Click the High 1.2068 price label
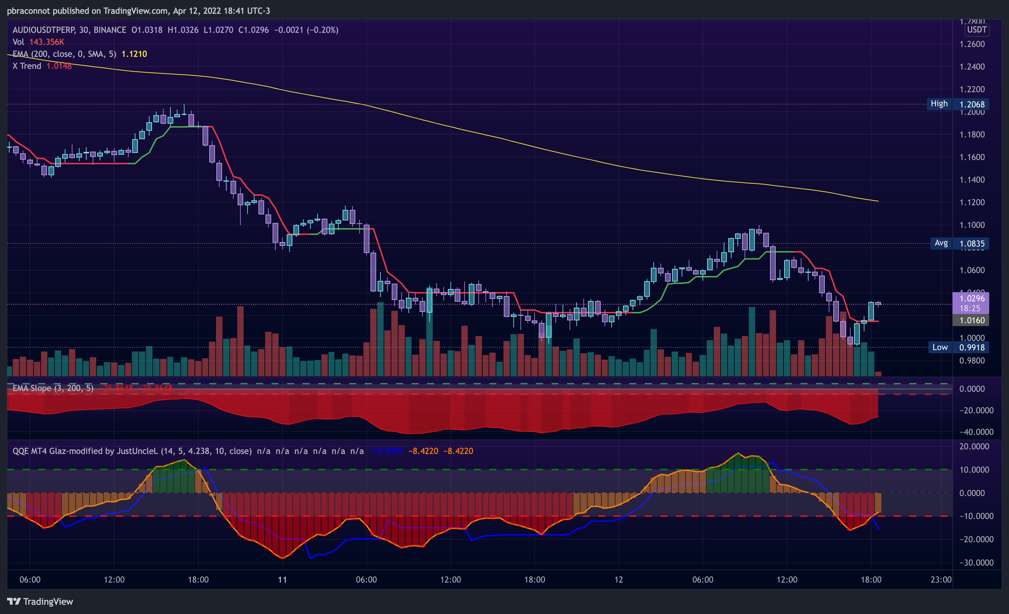1009x614 pixels. tap(958, 104)
